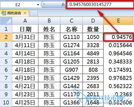Viewport: 134px width, 107px height.
Task: Select 陈玉 cell in row 2
Action: pos(49,37)
